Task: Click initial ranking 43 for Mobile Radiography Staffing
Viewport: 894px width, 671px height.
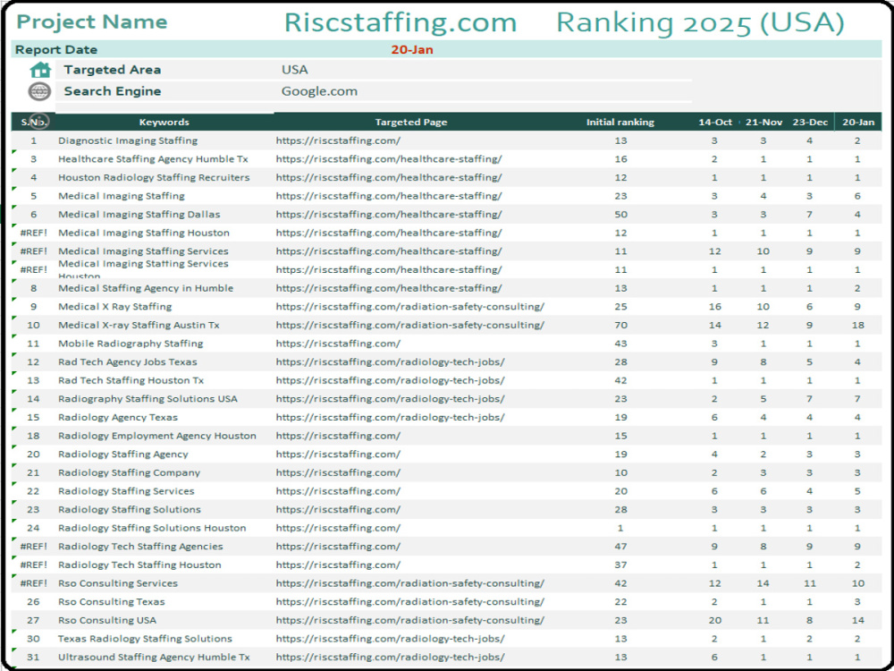Action: 620,344
